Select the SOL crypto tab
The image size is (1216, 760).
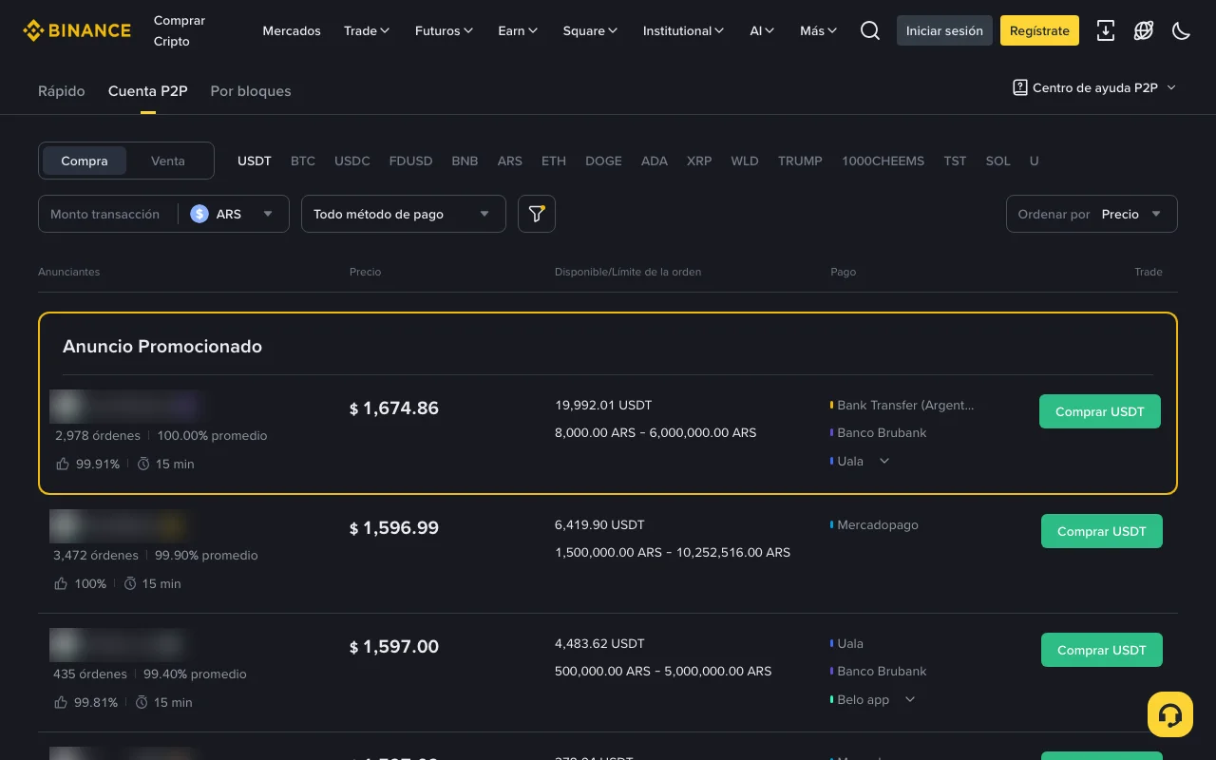[x=998, y=161]
